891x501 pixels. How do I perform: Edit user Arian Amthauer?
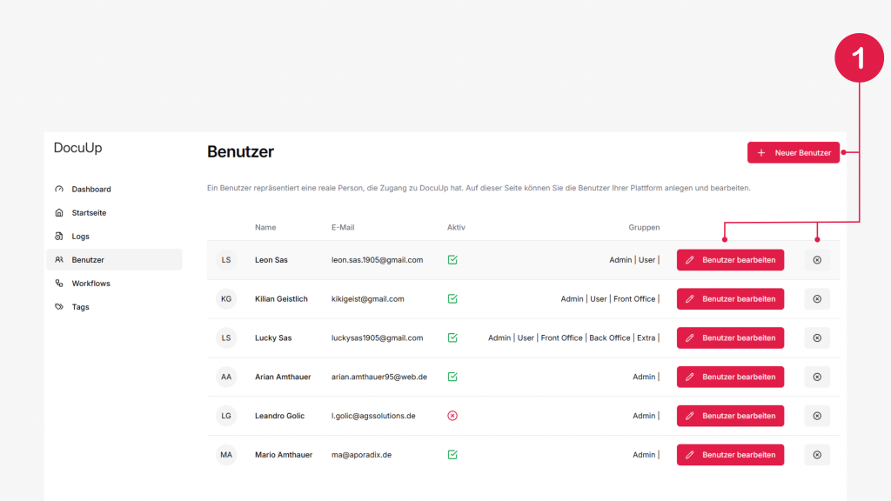[x=730, y=377]
